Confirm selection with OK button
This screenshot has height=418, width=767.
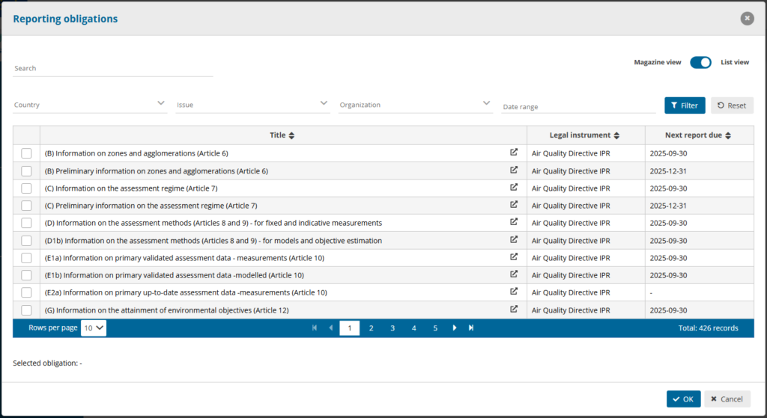click(683, 399)
